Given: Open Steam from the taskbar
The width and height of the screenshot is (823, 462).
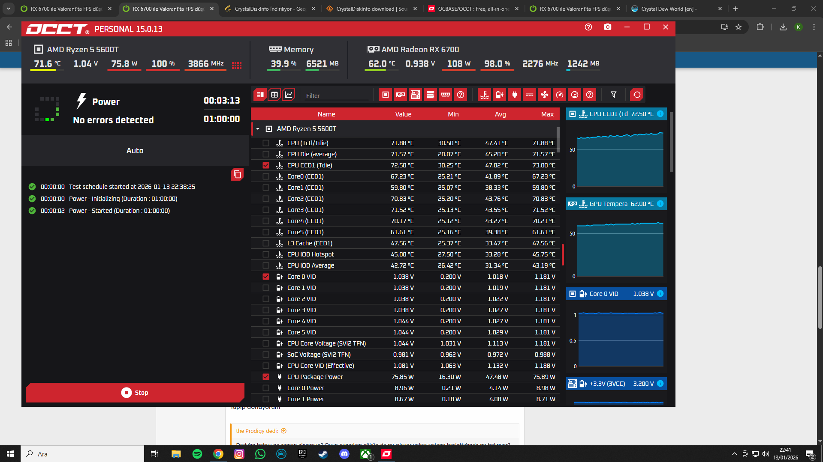Looking at the screenshot, I should click(323, 454).
